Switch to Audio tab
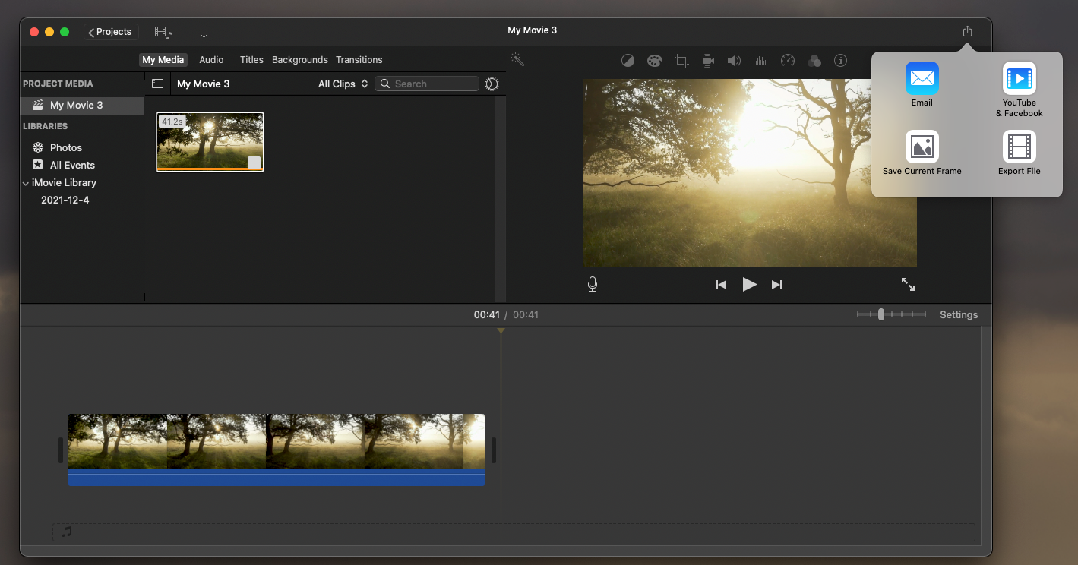This screenshot has height=565, width=1078. coord(211,59)
